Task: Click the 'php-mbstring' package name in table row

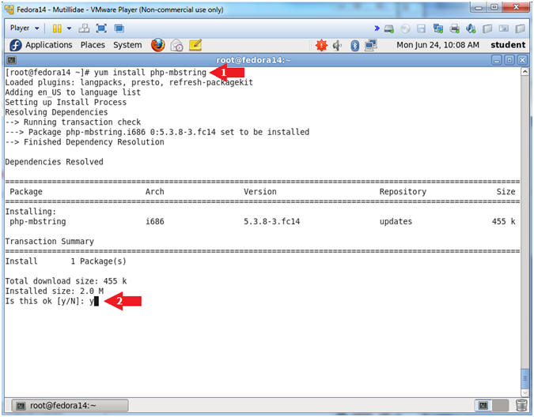Action: coord(38,222)
